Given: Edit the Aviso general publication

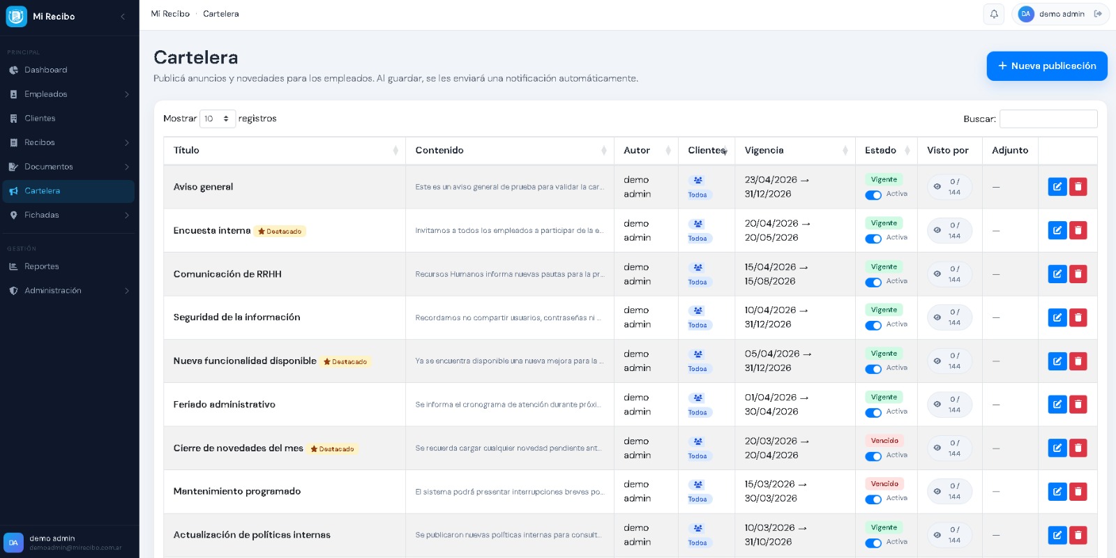Looking at the screenshot, I should coord(1057,187).
